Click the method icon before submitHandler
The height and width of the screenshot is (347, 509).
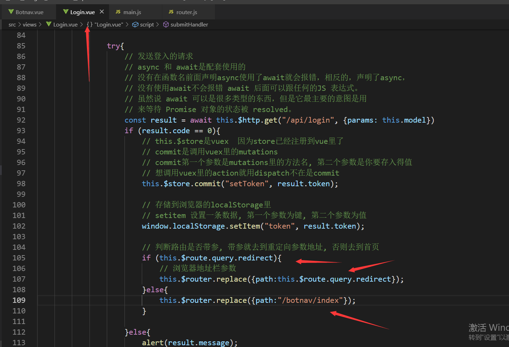click(x=166, y=24)
